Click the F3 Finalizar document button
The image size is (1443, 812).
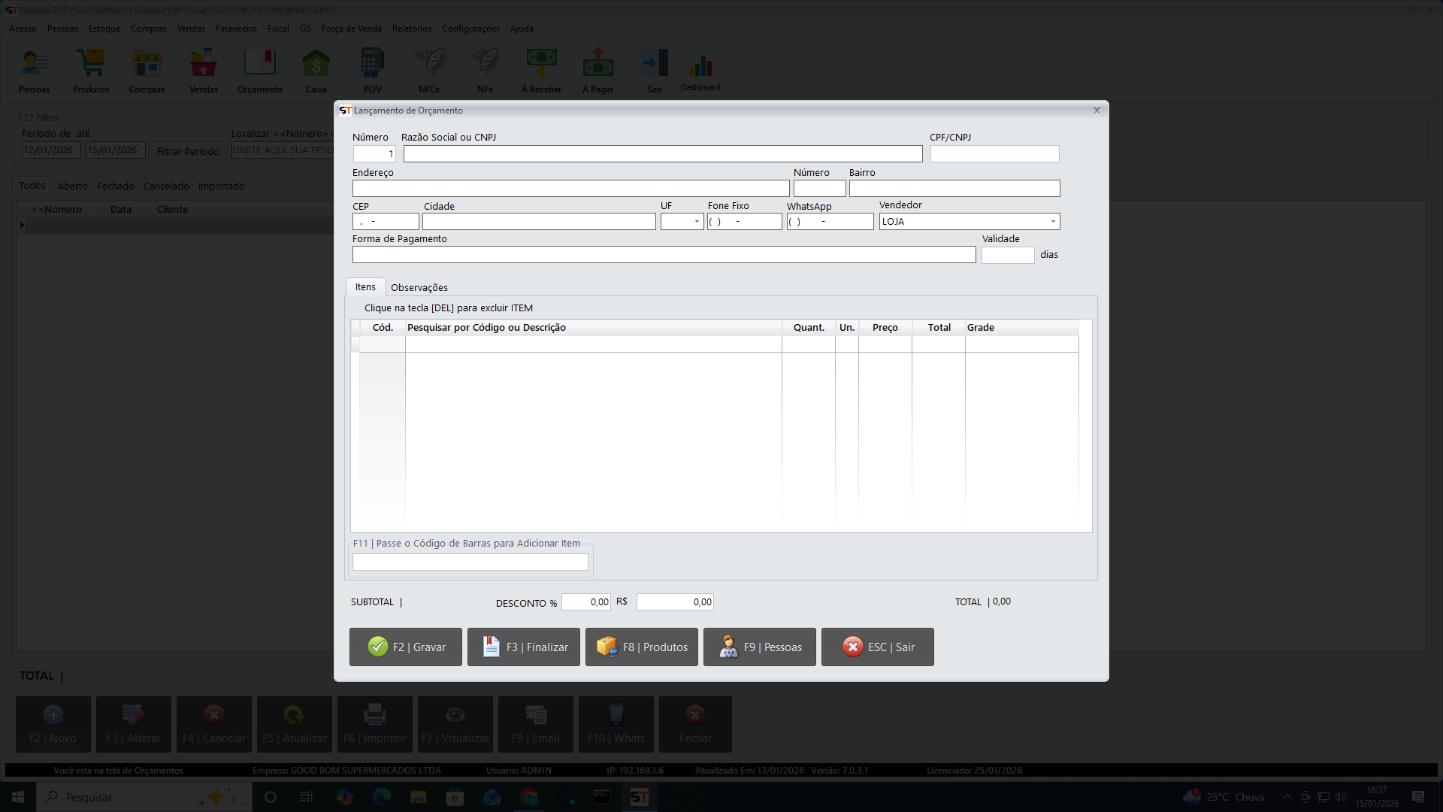pyautogui.click(x=524, y=647)
